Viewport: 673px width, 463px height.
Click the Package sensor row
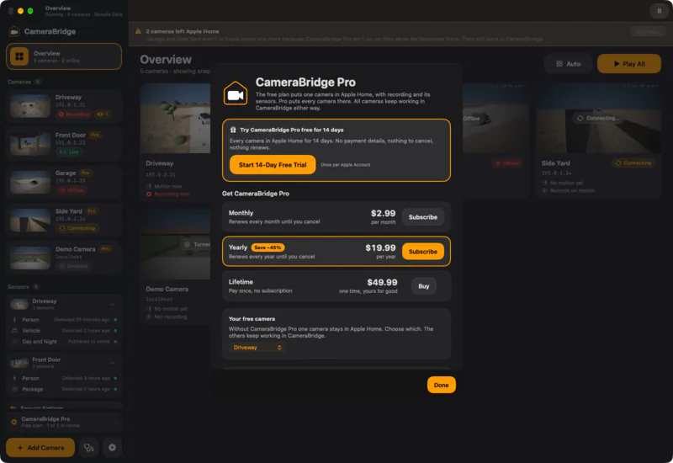click(x=64, y=389)
